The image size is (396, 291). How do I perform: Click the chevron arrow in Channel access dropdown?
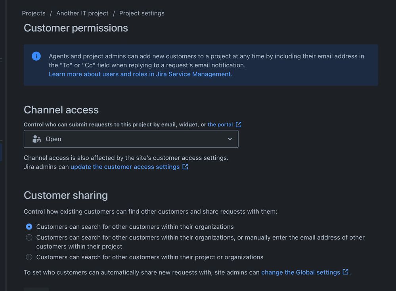(230, 139)
